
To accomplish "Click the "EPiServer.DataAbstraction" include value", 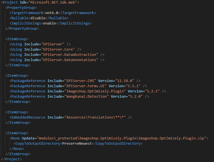I will pos(70,54).
